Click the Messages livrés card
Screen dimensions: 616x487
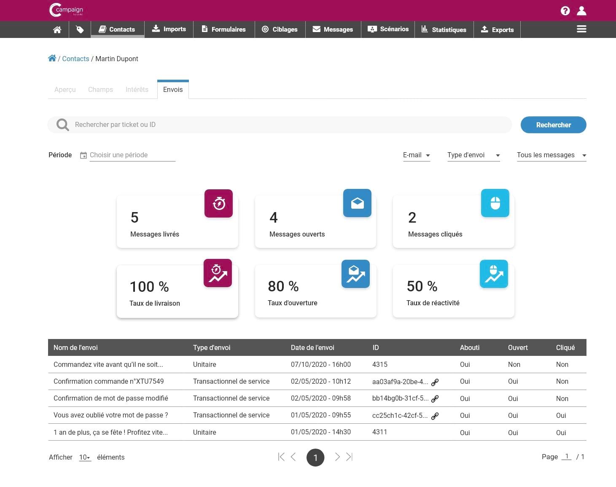tap(178, 221)
